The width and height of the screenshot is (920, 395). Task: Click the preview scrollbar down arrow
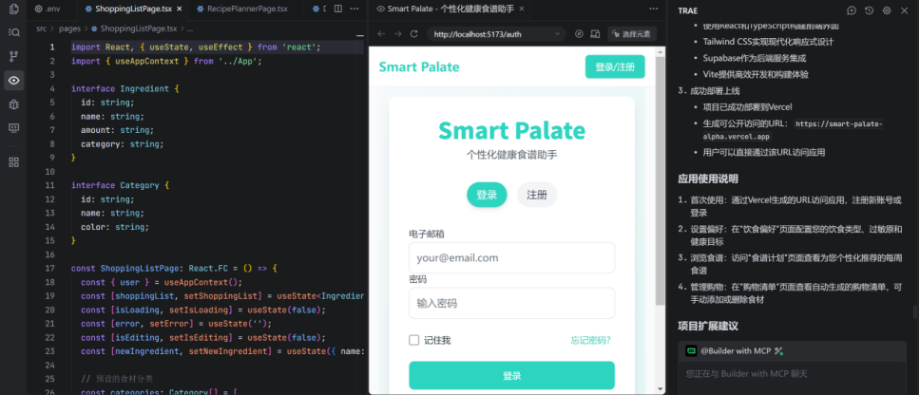coord(661,389)
